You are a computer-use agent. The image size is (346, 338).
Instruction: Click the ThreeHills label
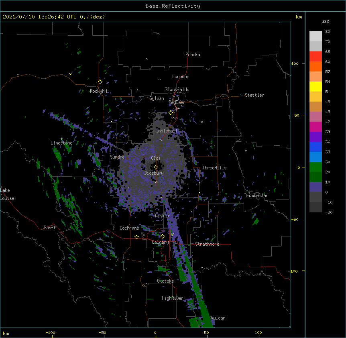(x=214, y=168)
